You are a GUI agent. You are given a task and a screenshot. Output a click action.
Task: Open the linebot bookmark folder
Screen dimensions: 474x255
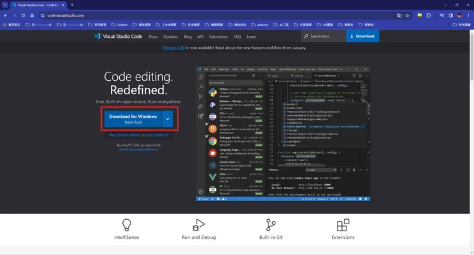[119, 25]
